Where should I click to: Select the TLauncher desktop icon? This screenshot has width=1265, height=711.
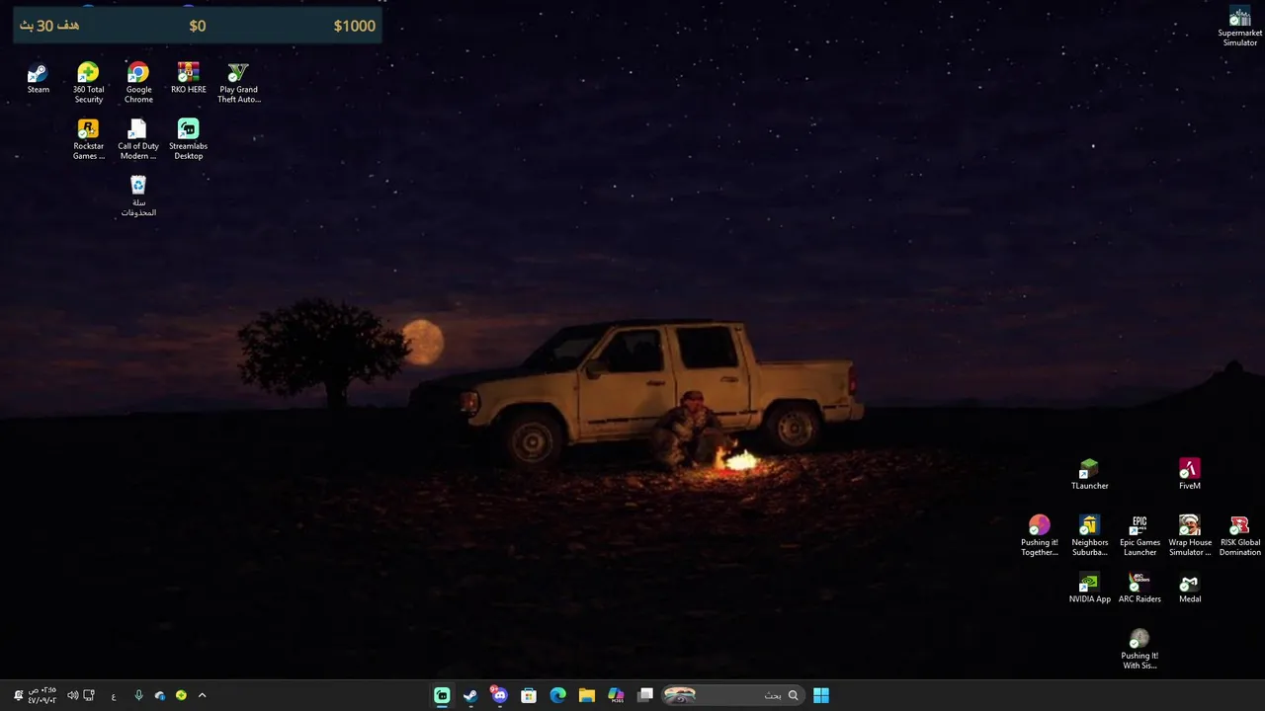(1089, 474)
